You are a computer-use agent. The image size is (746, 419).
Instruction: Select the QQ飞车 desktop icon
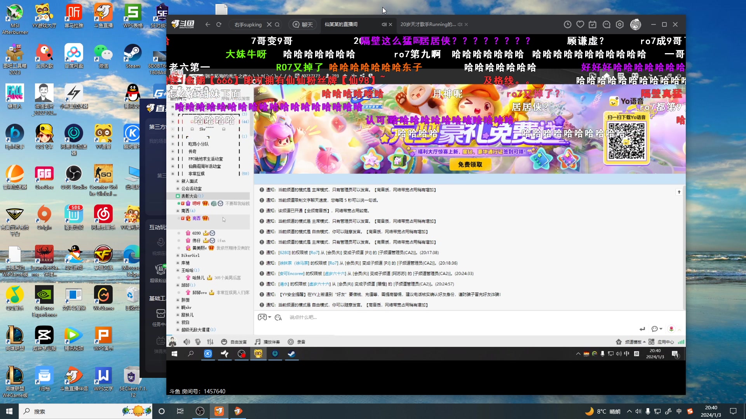pos(44,137)
